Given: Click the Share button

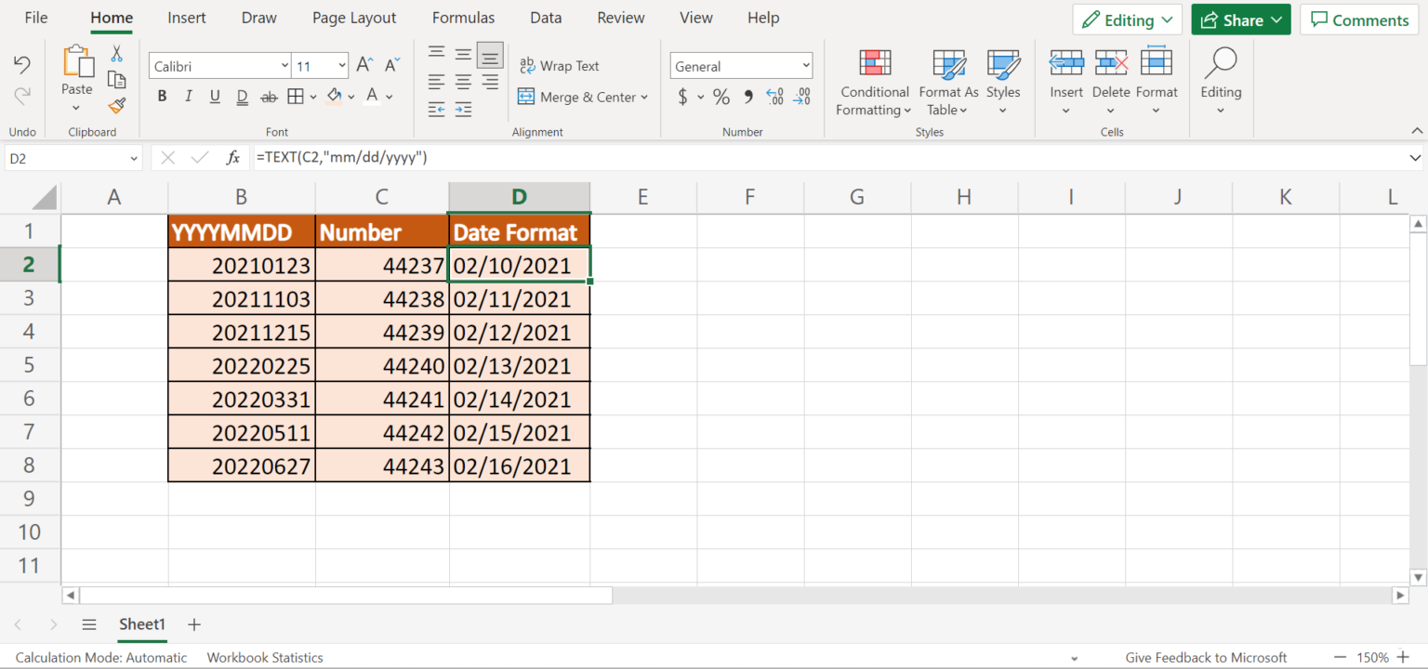Looking at the screenshot, I should (1240, 19).
